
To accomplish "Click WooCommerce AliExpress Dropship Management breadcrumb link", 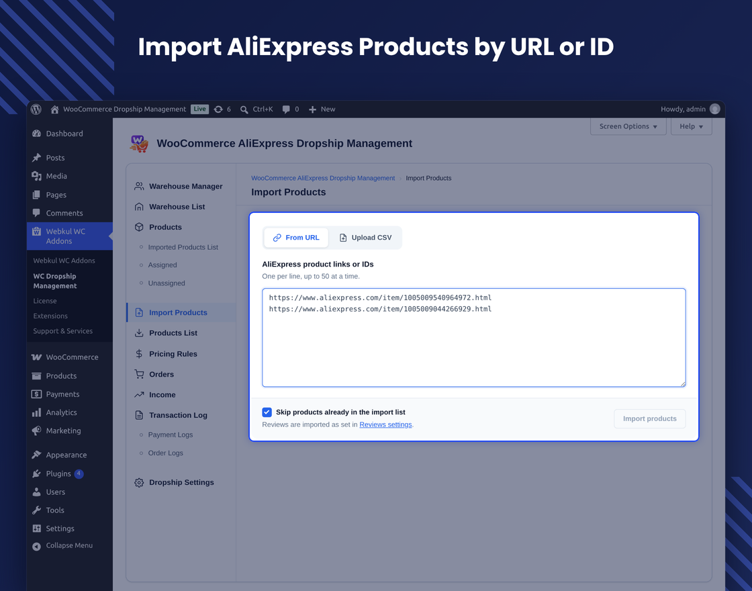I will [323, 178].
